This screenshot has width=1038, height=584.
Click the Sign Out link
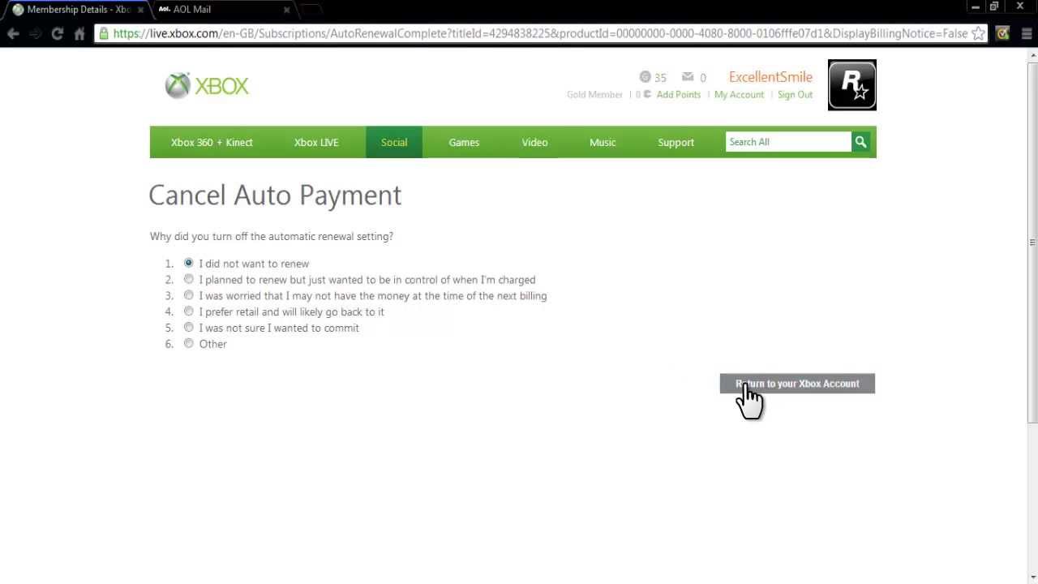pyautogui.click(x=795, y=95)
